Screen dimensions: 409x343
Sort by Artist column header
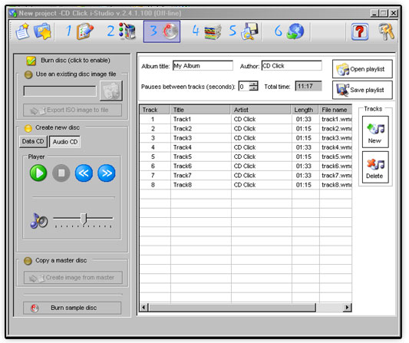[261, 110]
